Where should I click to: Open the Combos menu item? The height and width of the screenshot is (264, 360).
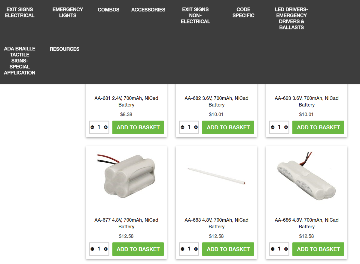108,10
